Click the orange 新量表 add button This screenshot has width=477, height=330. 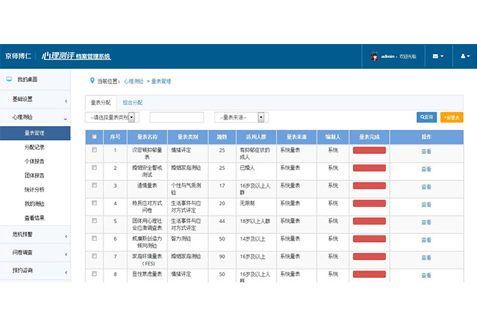452,117
